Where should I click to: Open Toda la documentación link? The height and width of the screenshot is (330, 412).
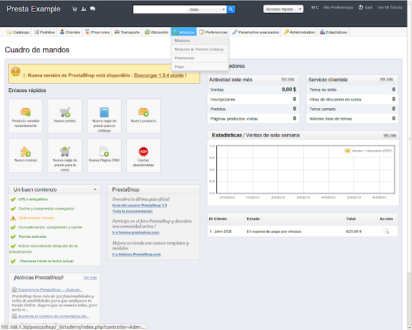click(x=133, y=211)
